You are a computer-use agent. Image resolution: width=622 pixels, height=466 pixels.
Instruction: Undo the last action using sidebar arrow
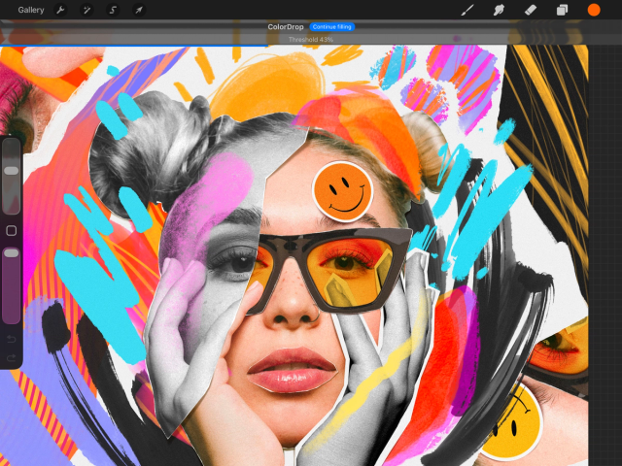pyautogui.click(x=11, y=339)
